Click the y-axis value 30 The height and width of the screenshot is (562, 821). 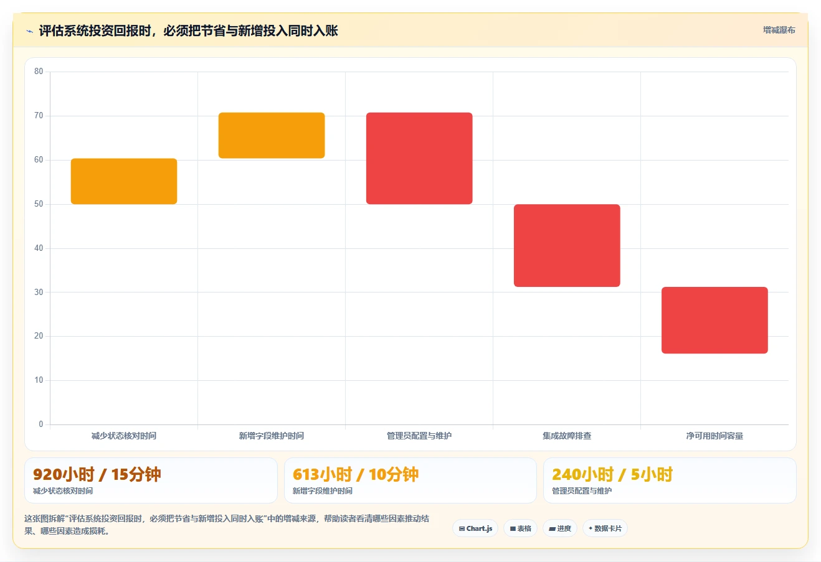pos(39,292)
